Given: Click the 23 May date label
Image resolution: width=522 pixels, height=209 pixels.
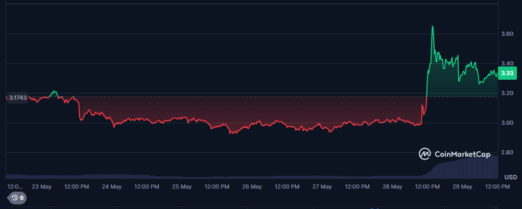Looking at the screenshot, I should [x=41, y=187].
